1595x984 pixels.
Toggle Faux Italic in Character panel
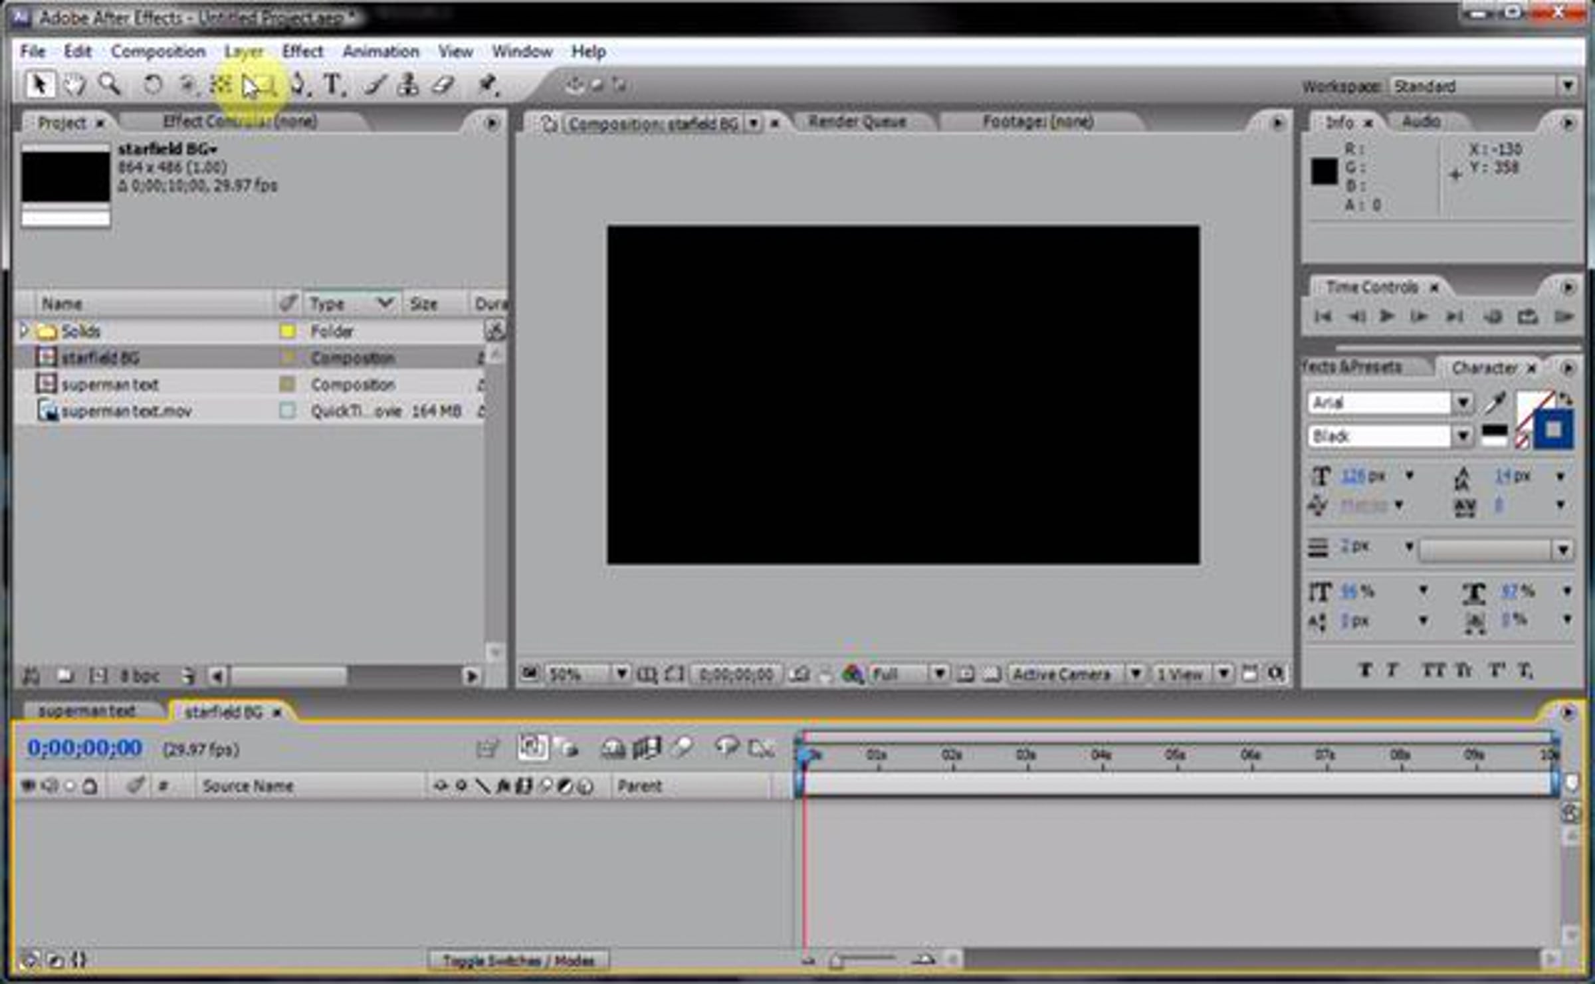(1392, 670)
